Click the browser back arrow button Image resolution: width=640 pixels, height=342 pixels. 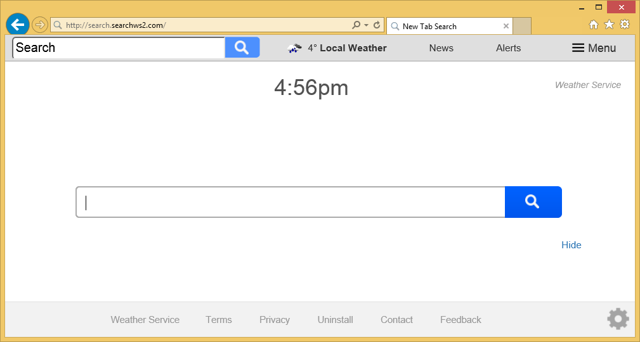coord(18,25)
